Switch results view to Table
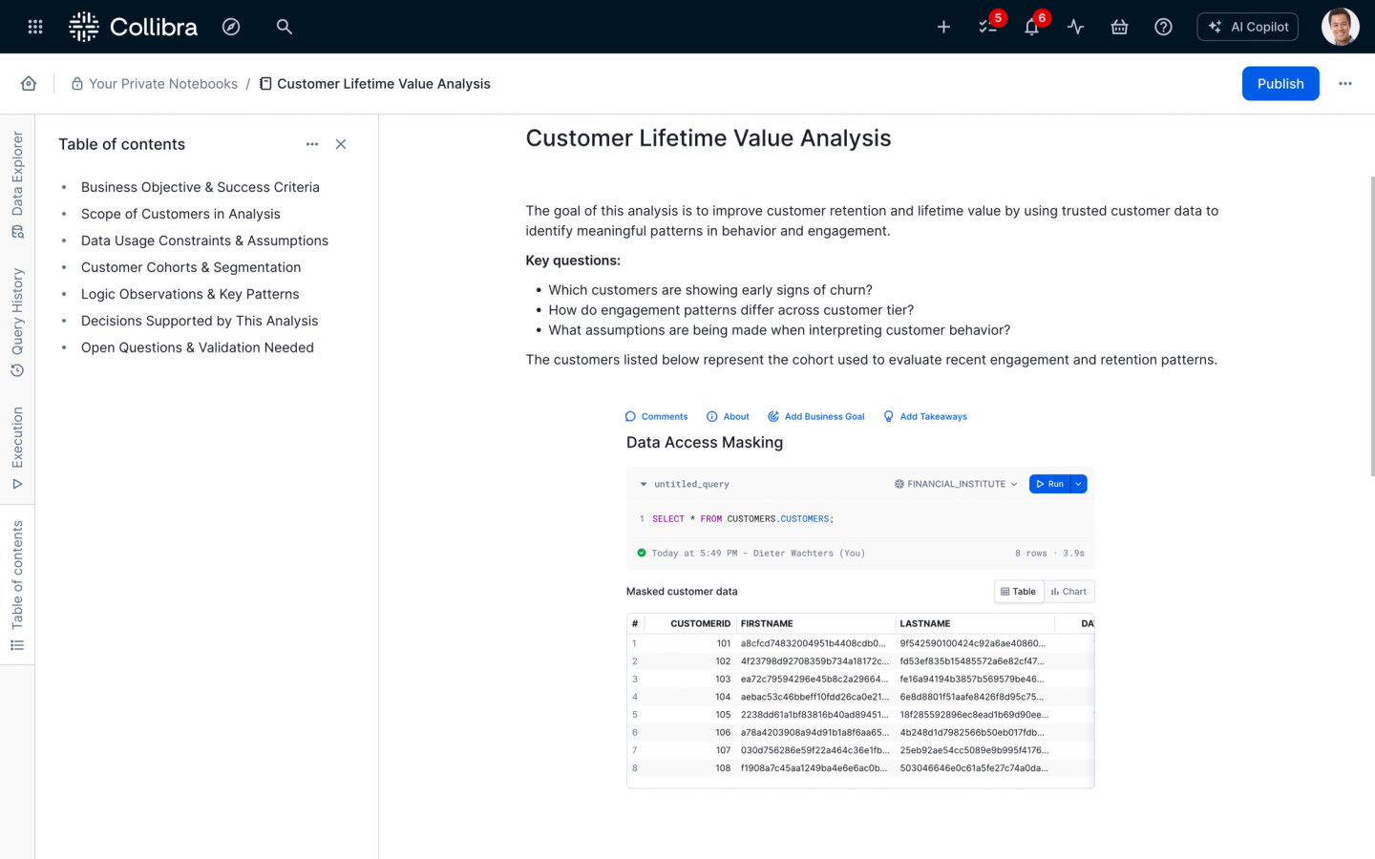1375x859 pixels. (x=1019, y=592)
